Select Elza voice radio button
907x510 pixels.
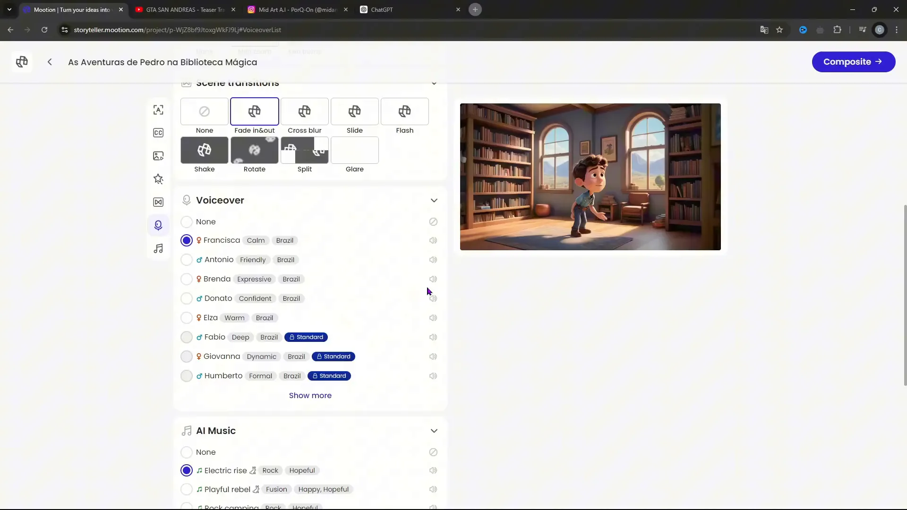(x=187, y=318)
